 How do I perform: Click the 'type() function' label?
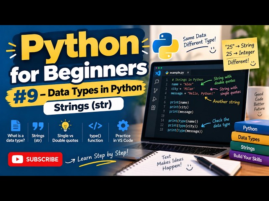(x=95, y=138)
